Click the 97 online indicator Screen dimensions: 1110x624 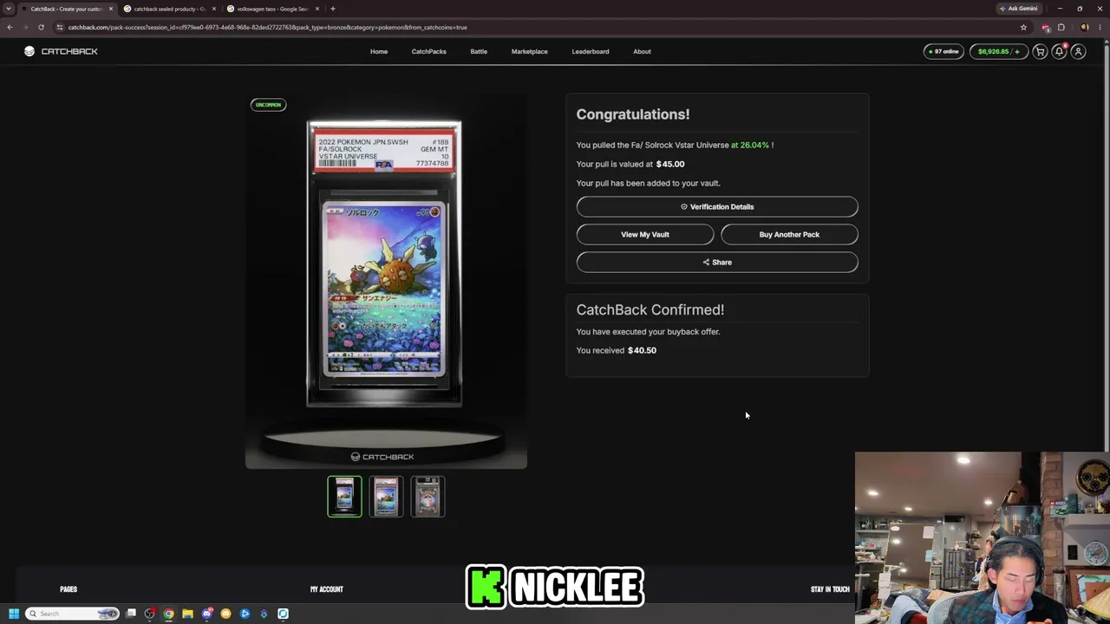click(943, 51)
